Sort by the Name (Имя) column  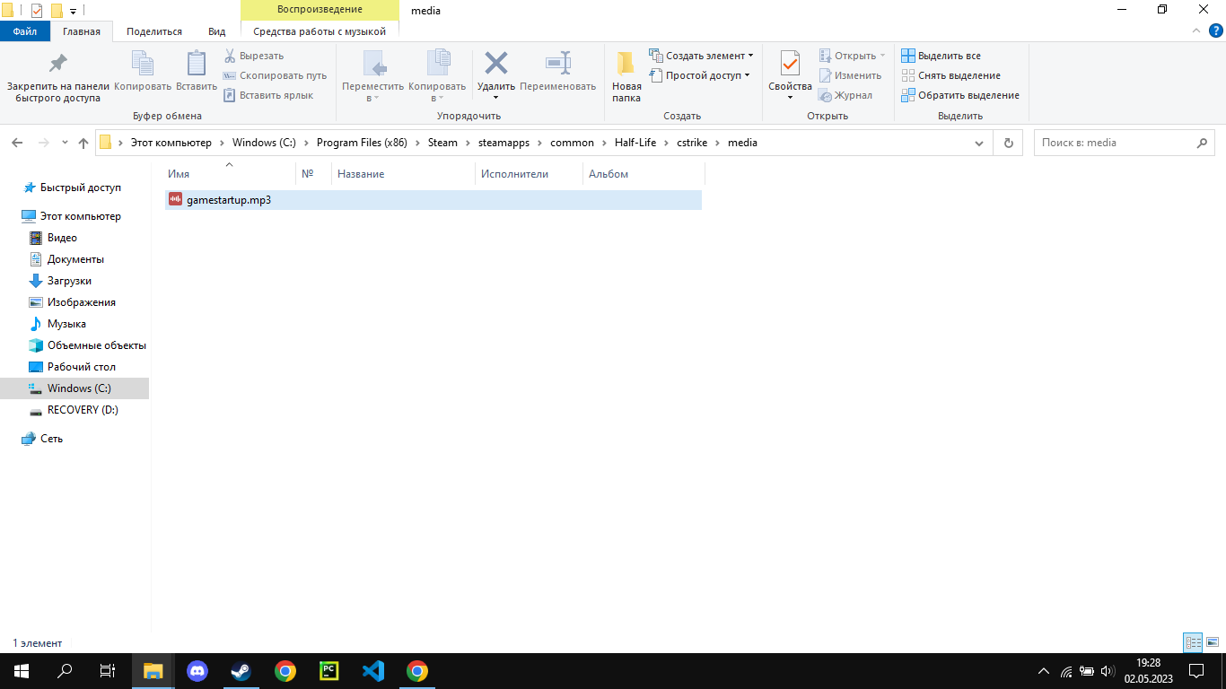(230, 174)
